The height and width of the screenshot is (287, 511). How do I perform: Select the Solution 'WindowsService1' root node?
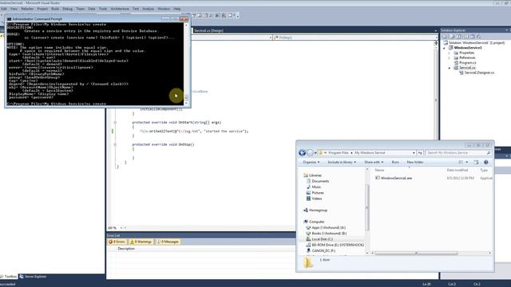coord(477,42)
